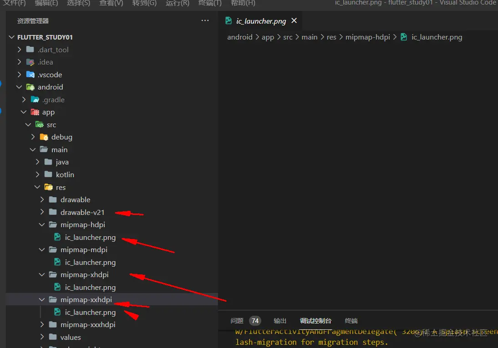Collapse the src folder chevron
The image size is (498, 348).
point(28,124)
